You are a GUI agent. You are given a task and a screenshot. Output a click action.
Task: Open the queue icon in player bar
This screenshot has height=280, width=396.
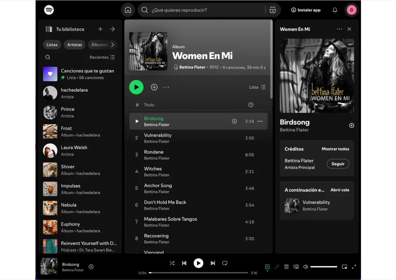(286, 267)
